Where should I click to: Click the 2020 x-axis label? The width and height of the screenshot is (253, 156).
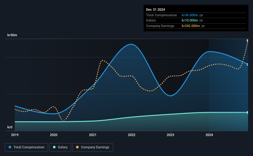tap(54, 135)
